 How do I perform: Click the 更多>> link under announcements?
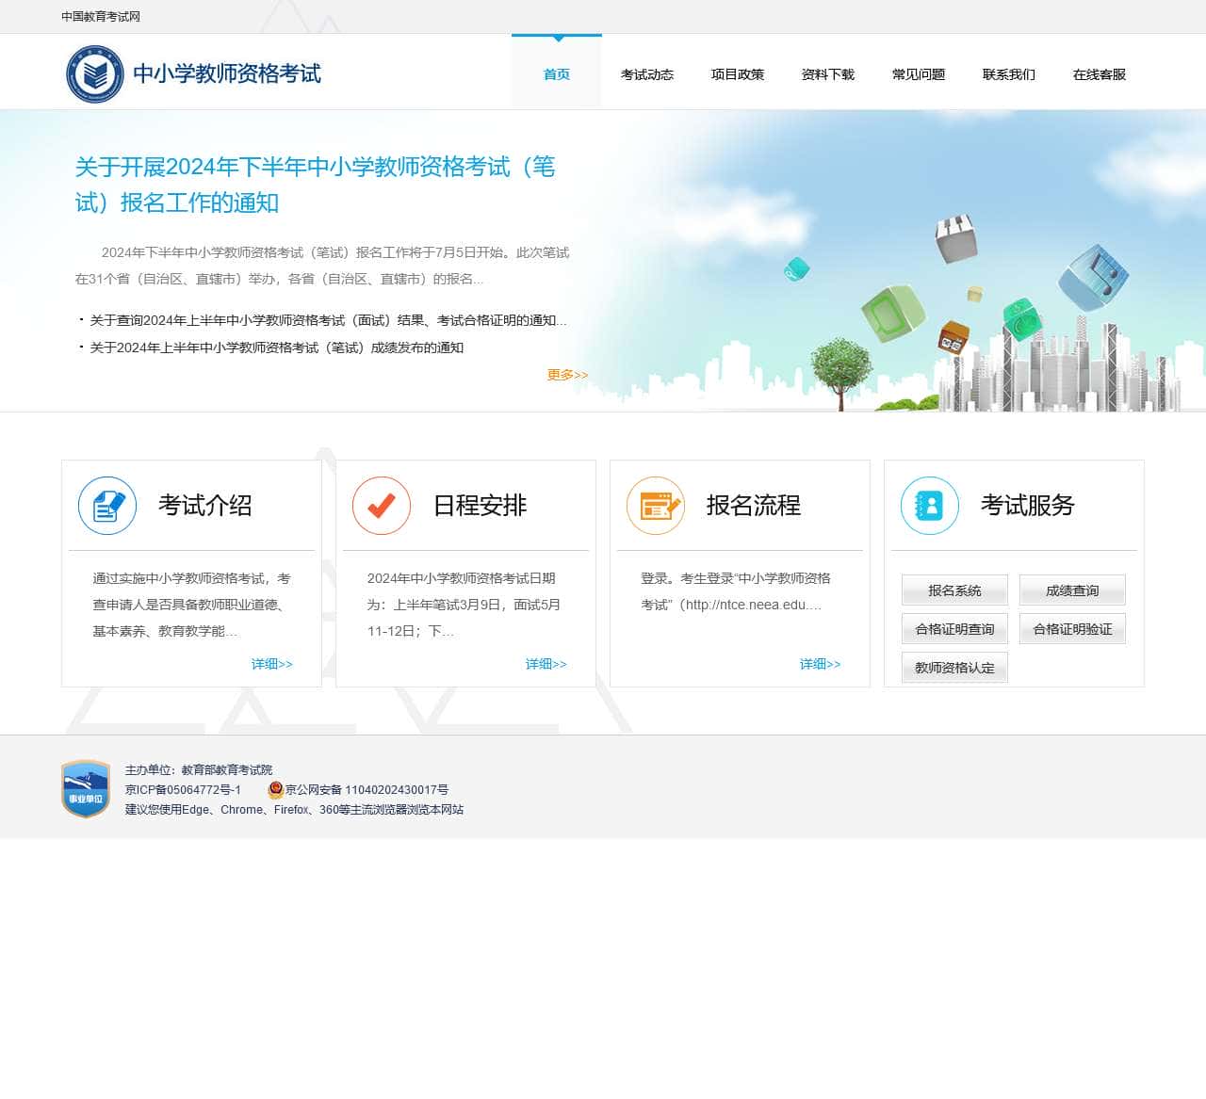[x=565, y=374]
